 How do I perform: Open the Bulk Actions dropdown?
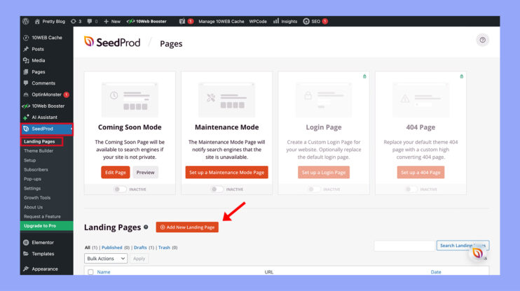click(x=105, y=258)
